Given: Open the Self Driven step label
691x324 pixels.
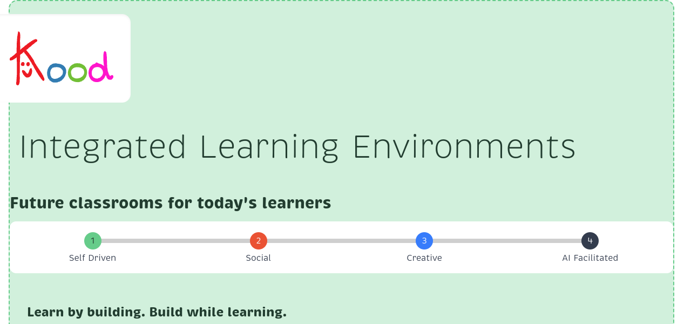Looking at the screenshot, I should tap(93, 258).
